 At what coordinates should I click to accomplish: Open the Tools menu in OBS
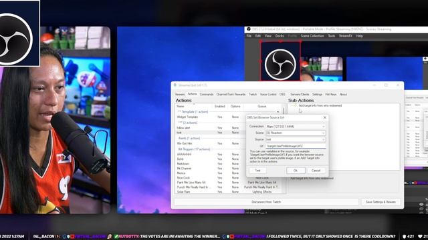[332, 36]
